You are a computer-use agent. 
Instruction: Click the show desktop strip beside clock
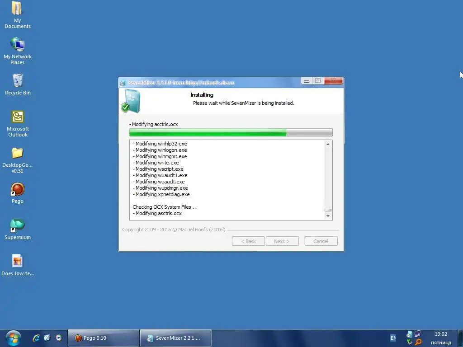(x=460, y=338)
